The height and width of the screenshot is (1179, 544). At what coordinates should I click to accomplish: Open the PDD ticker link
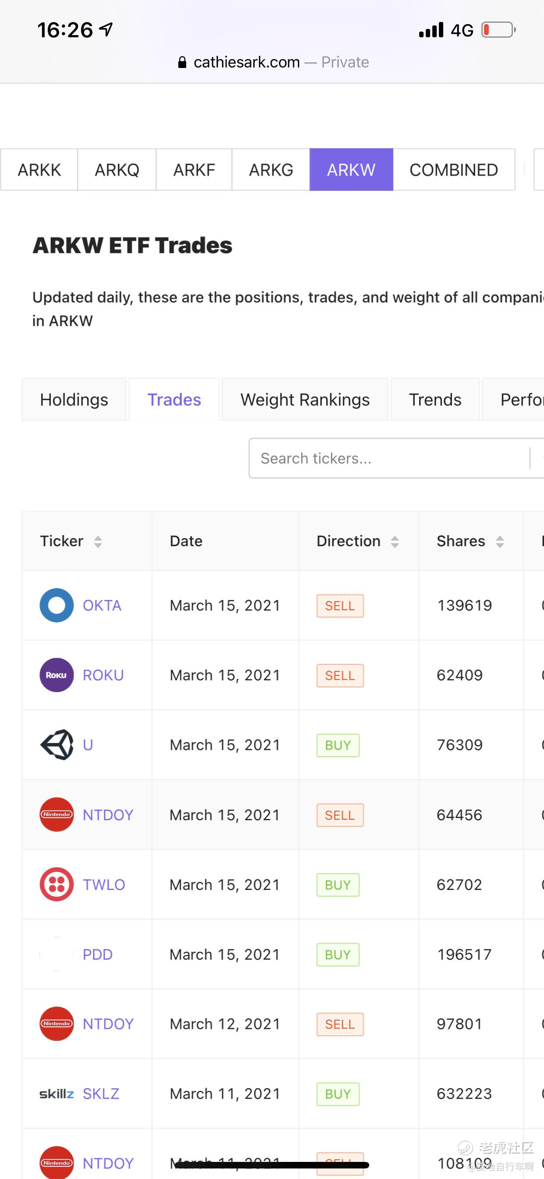point(97,954)
